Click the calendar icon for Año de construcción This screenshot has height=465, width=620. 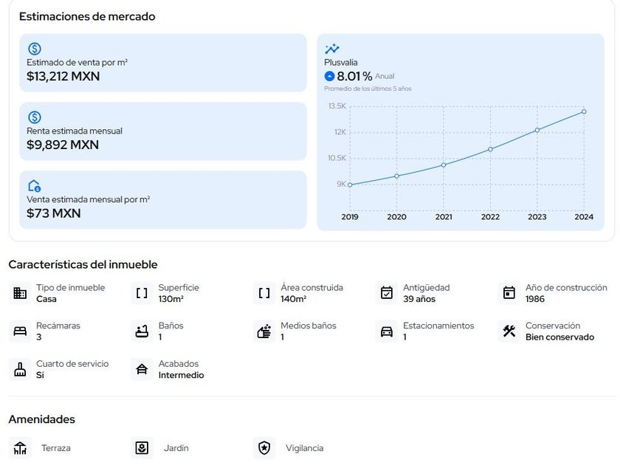[x=509, y=293]
